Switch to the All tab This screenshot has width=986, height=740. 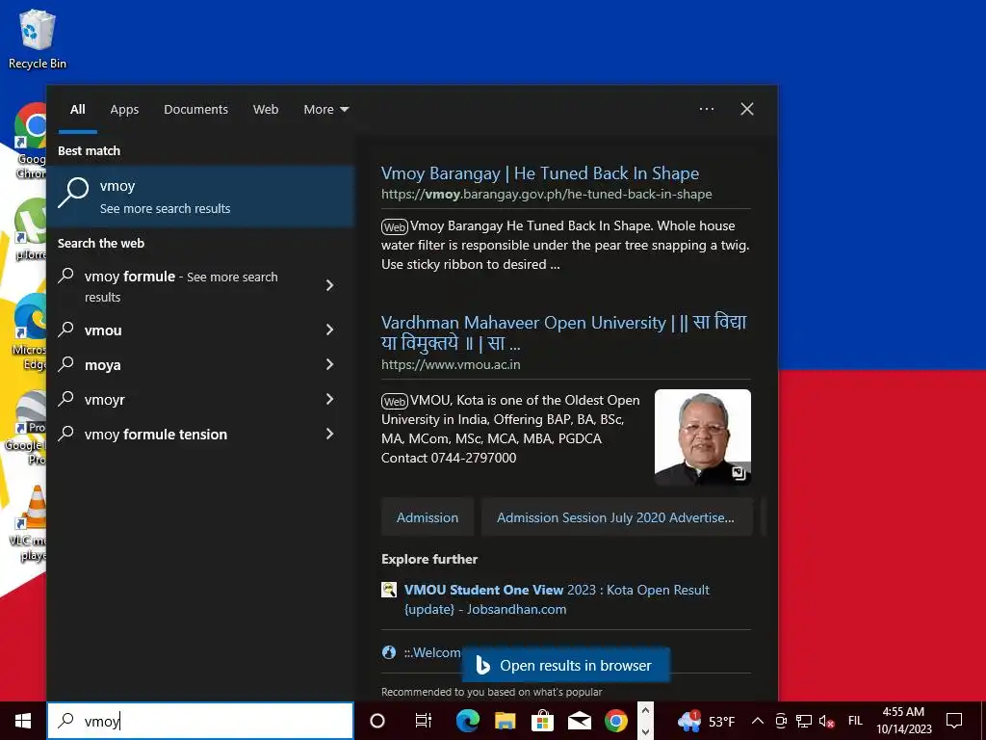[78, 110]
